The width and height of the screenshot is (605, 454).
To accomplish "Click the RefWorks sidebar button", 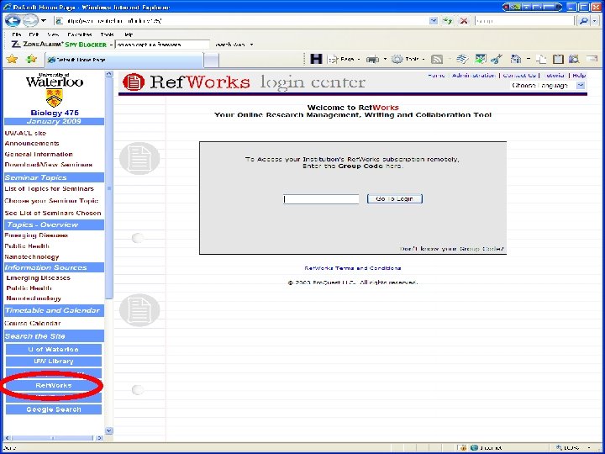I will click(54, 385).
